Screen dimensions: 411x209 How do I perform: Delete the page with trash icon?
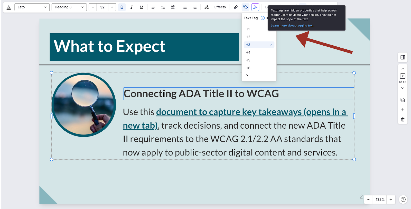[403, 119]
